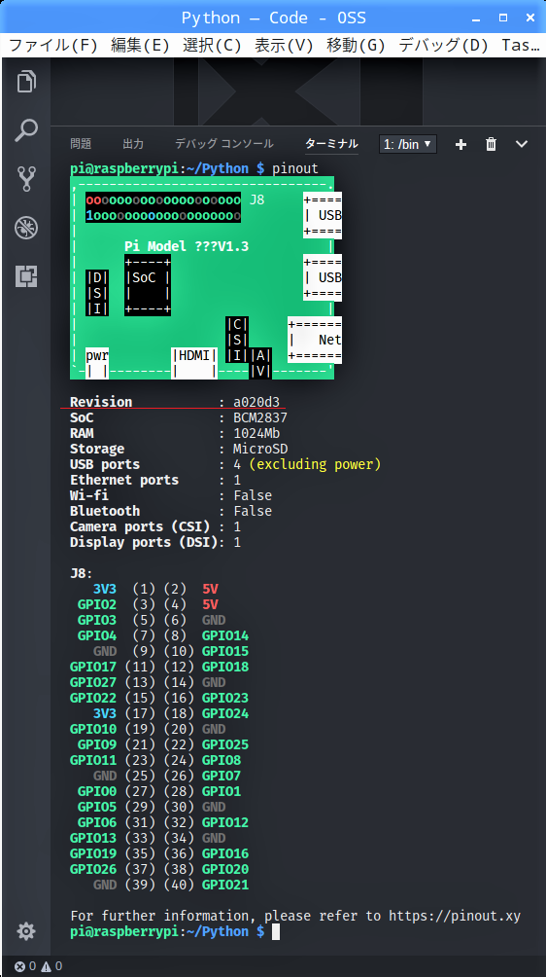Open the デバッグ(D) menu

click(444, 45)
